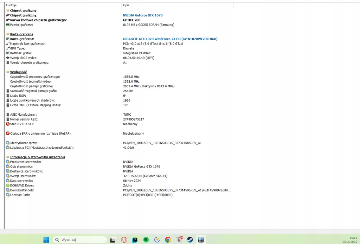Screen dimensions: 360x244
Task: Click the red X icon beside ReBAR support row
Action: 8,133
